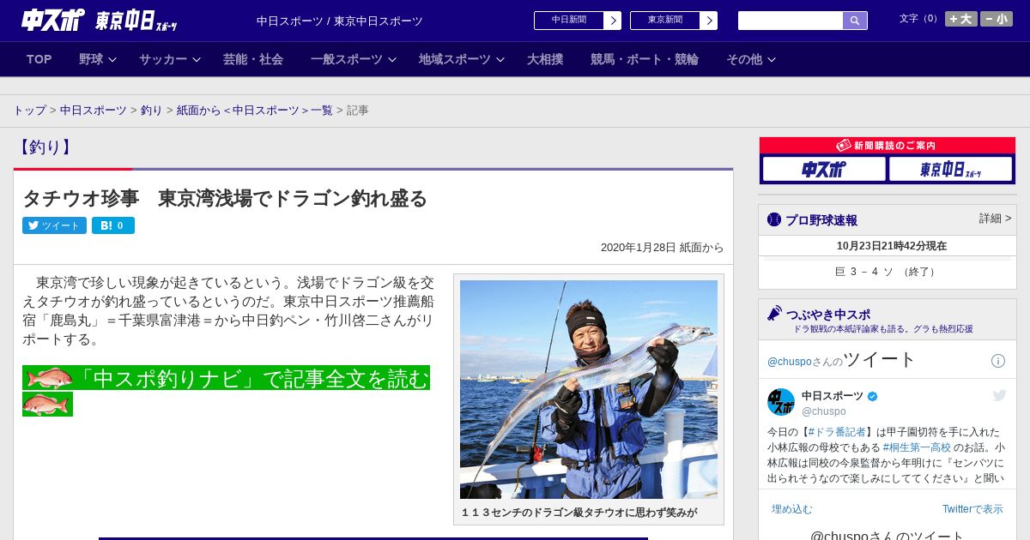Viewport: 1030px width, 540px height.
Task: Expand the 地域スポーツ menu dropdown
Action: point(462,59)
